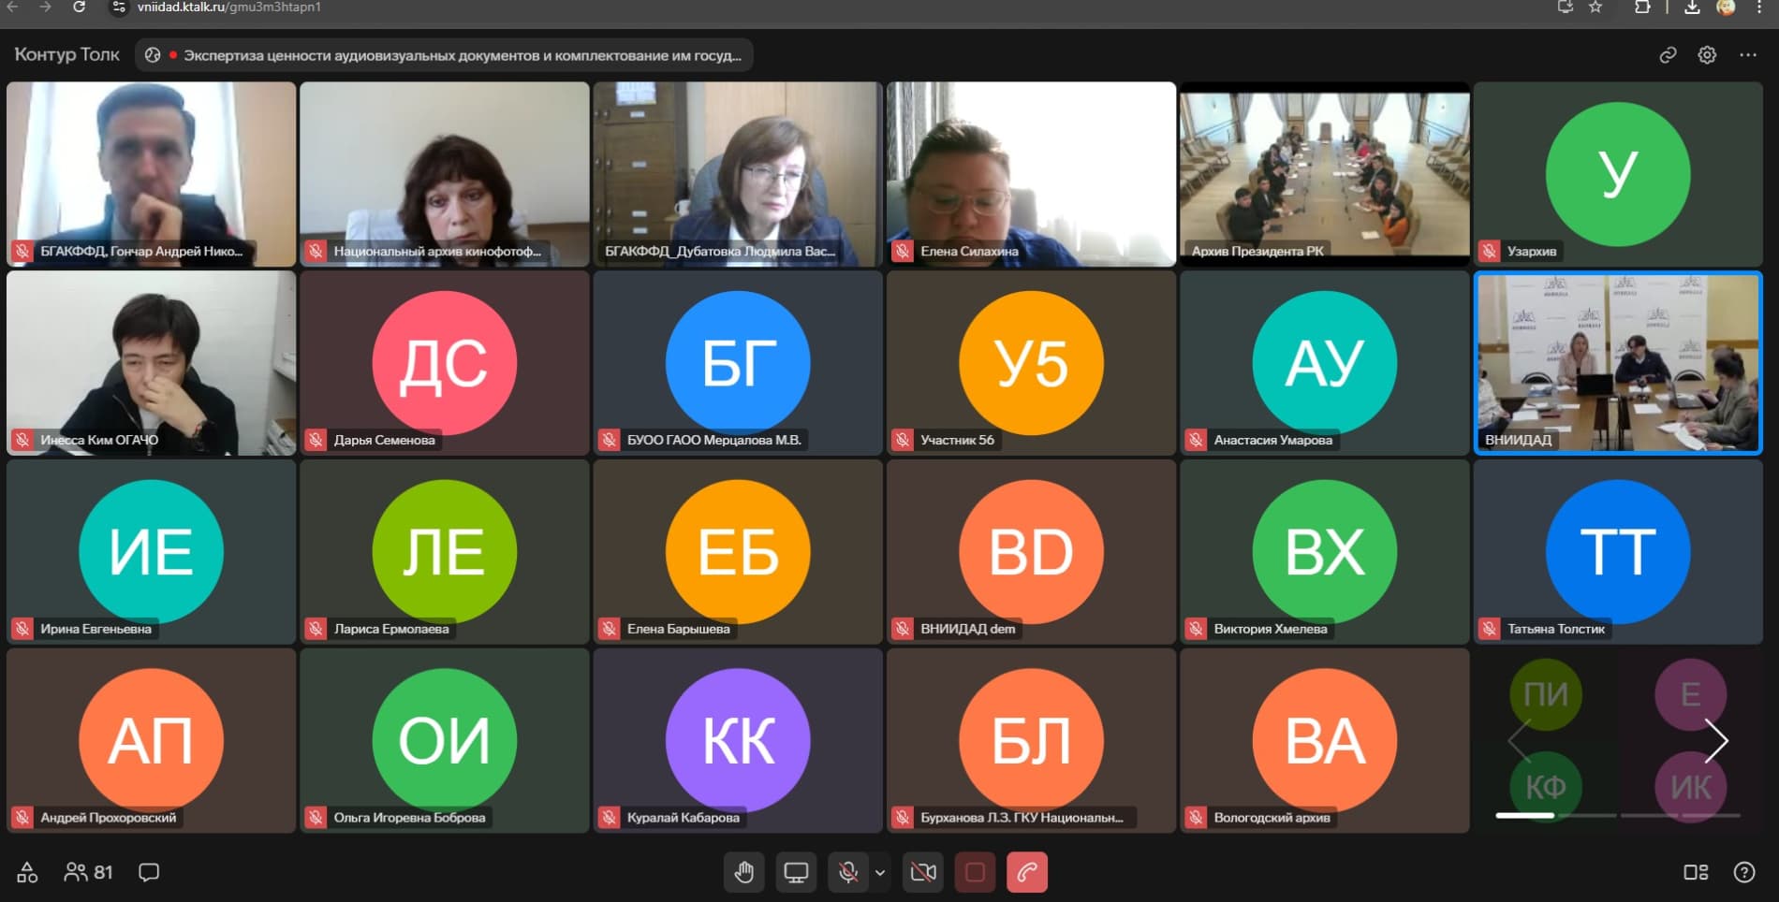
Task: Raise hand in the meeting
Action: 744,872
